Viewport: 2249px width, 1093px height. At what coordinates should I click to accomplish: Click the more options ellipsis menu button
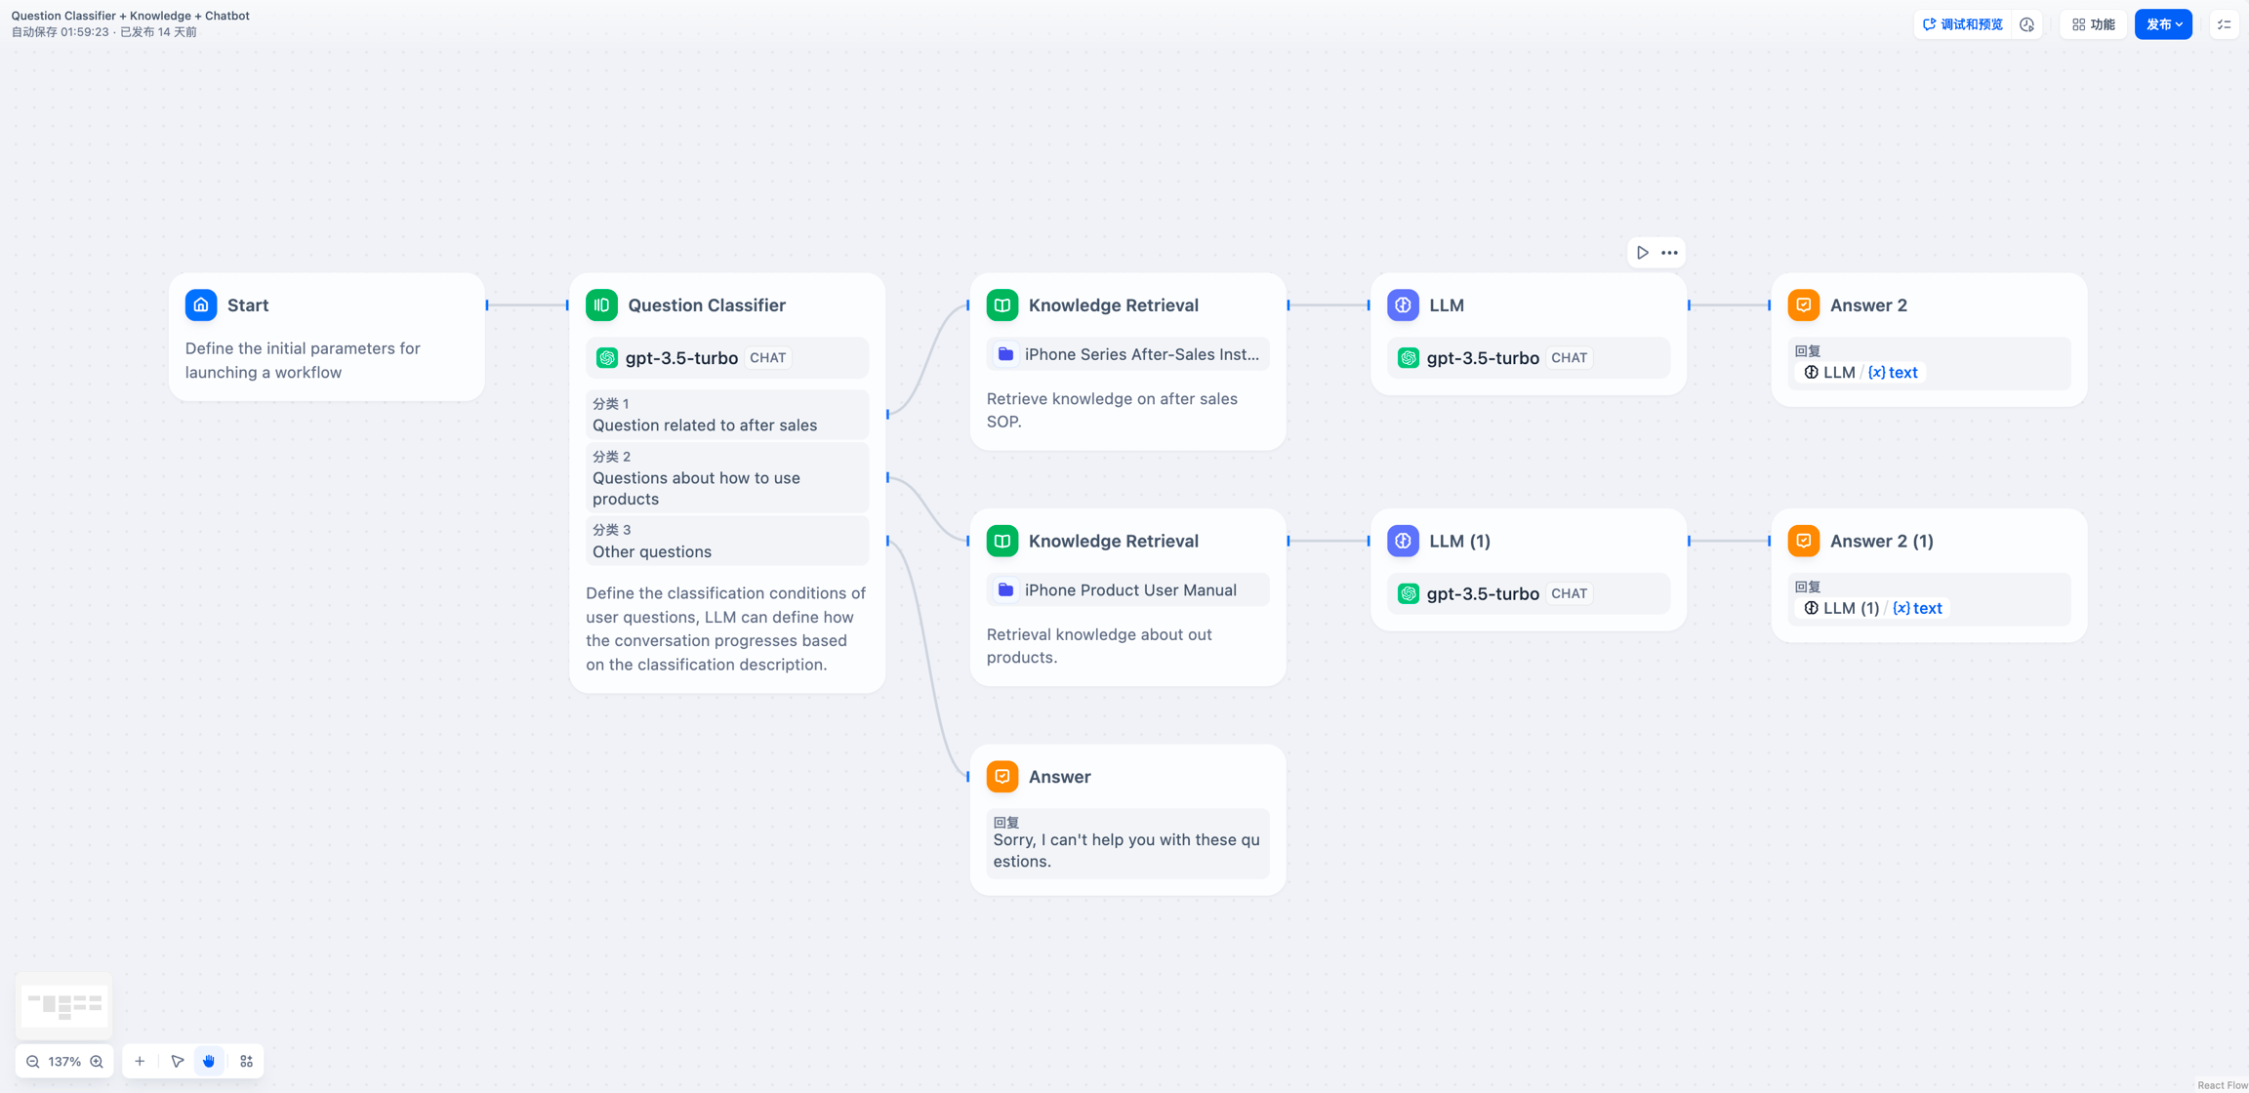pyautogui.click(x=1668, y=253)
